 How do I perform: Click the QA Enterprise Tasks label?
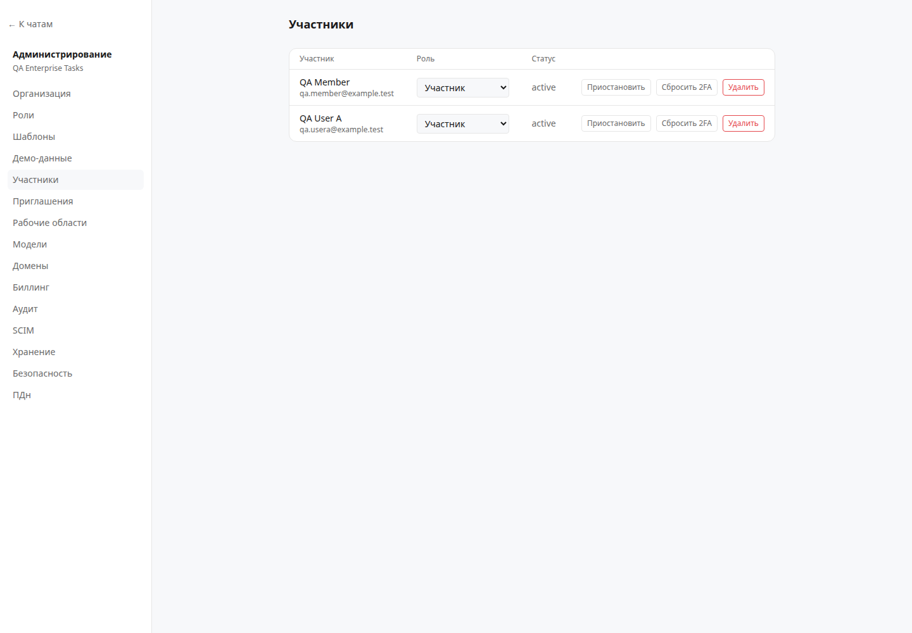coord(48,68)
